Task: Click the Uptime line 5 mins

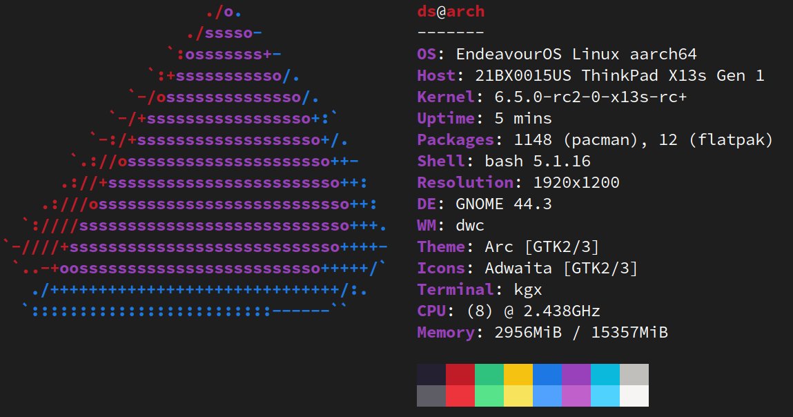Action: 484,119
